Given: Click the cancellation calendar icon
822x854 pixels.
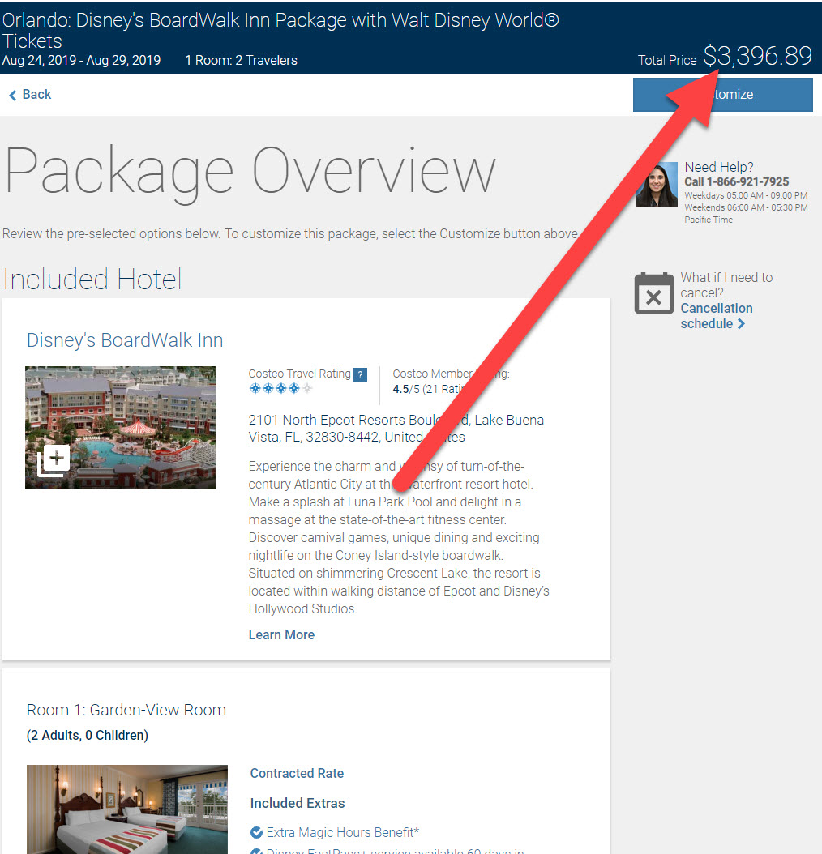Looking at the screenshot, I should click(x=653, y=293).
